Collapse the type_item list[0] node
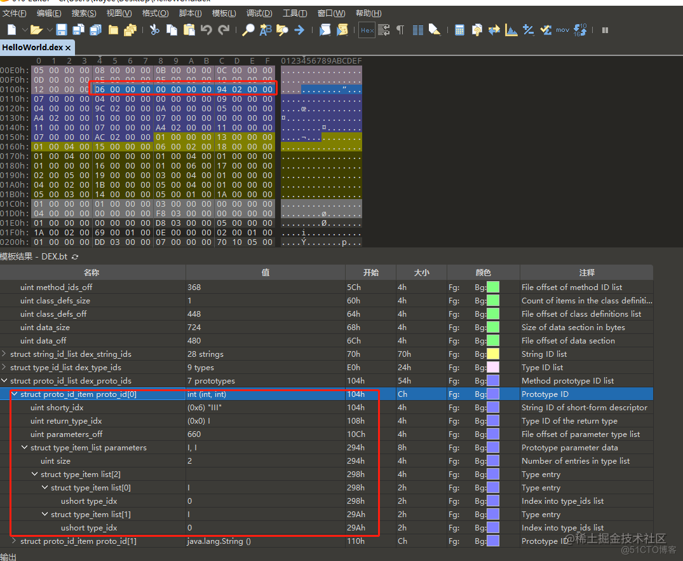 44,487
